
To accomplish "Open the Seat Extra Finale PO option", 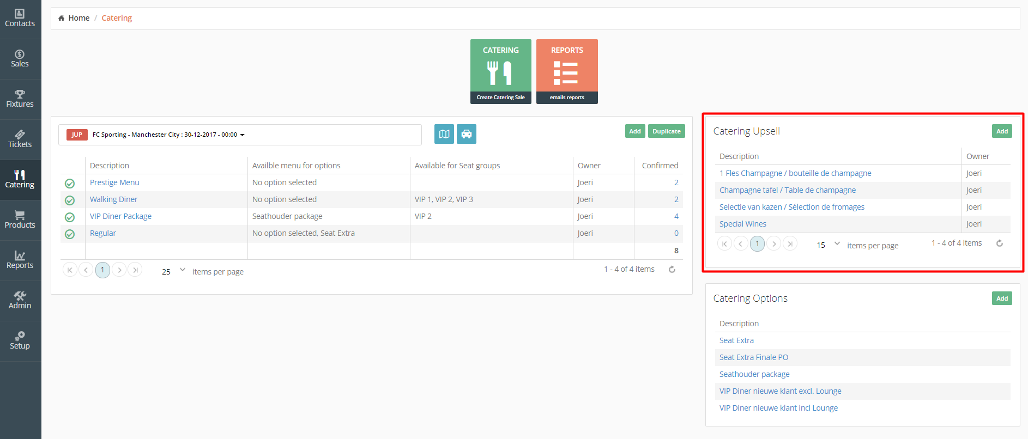I will pos(754,357).
